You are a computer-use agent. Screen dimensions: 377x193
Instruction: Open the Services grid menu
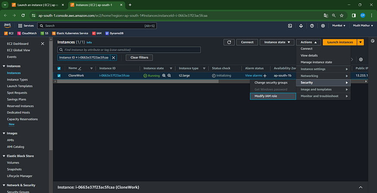(x=26, y=26)
